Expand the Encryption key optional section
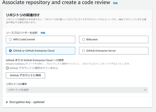Viewport: 156px width, 112px height. click(25, 102)
